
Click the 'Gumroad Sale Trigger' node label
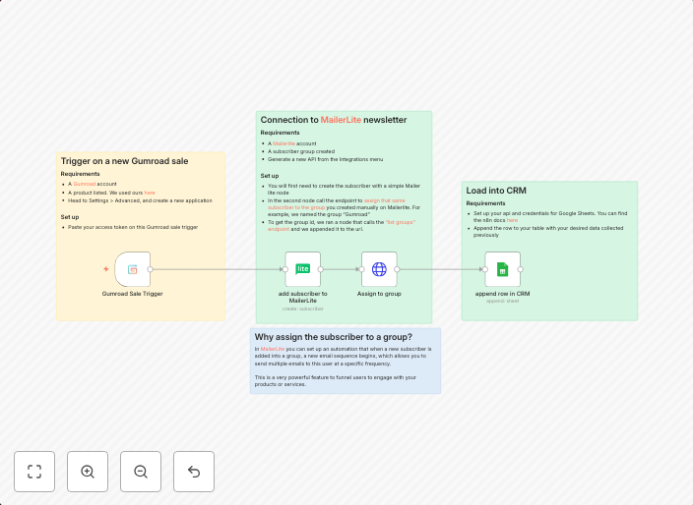tap(132, 294)
